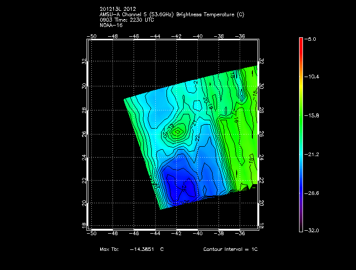Click the -5.0 label at color bar top
The image size is (356, 270).
310,39
